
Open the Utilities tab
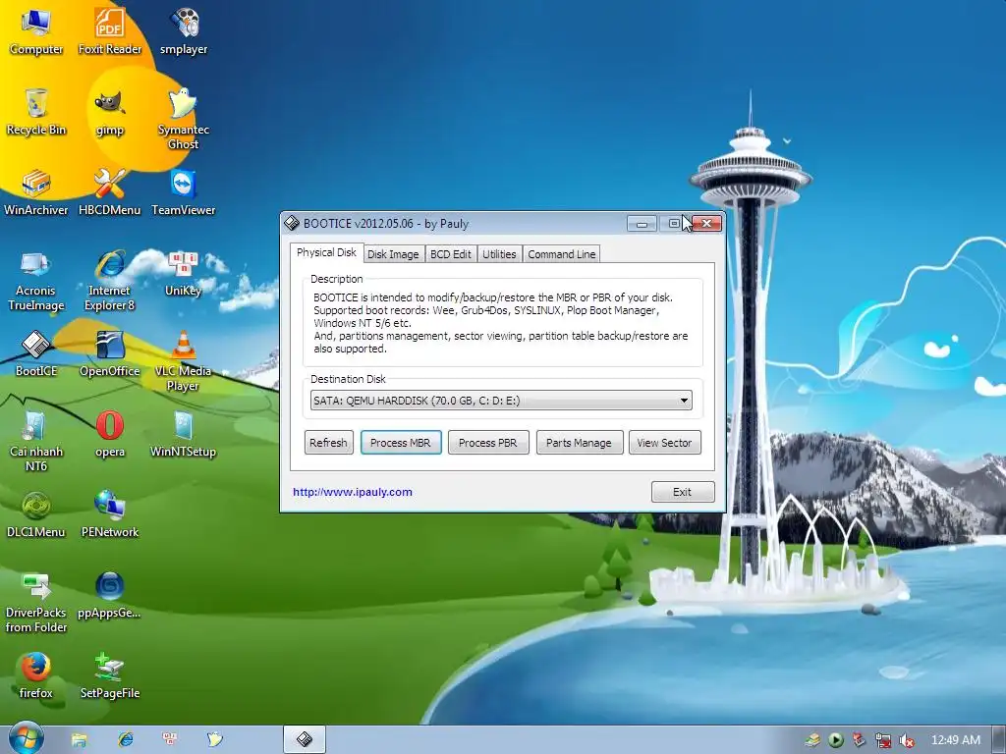coord(499,254)
